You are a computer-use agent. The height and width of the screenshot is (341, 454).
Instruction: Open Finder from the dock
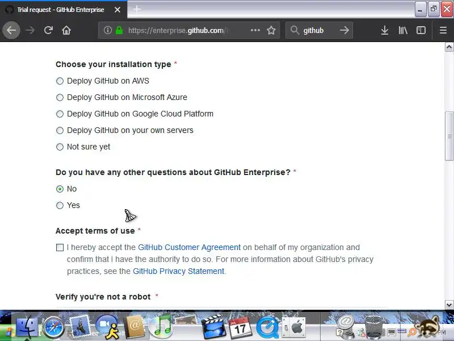pyautogui.click(x=27, y=326)
